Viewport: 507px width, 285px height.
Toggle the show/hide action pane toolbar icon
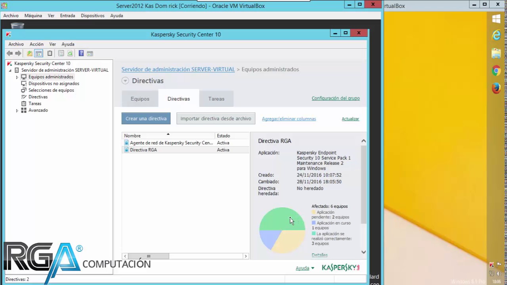(90, 53)
